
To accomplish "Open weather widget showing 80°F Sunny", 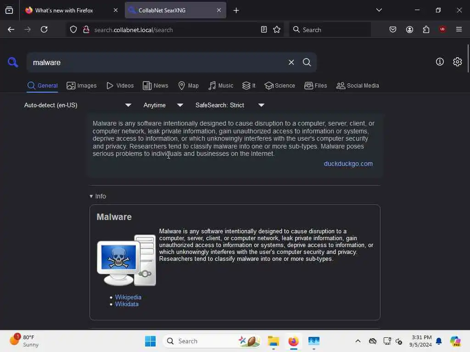I will (x=24, y=341).
